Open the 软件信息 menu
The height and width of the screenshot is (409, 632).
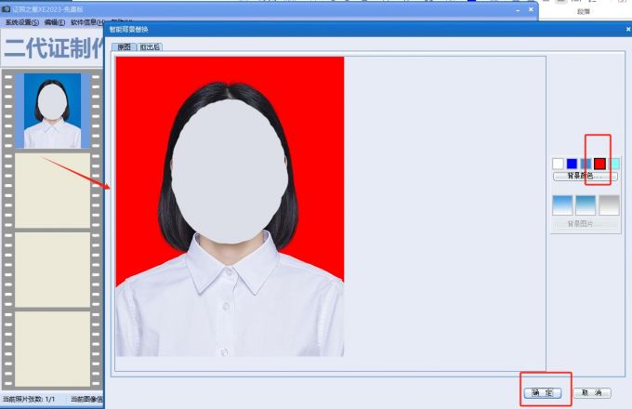click(x=86, y=21)
